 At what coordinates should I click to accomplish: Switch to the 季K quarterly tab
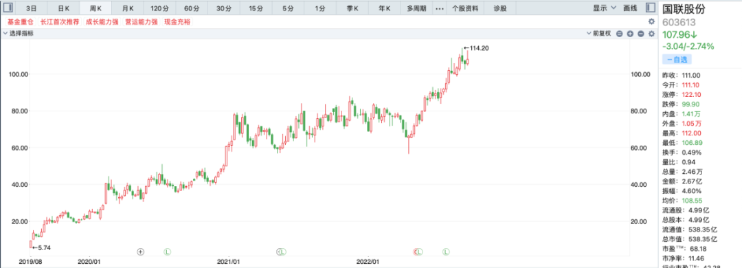(352, 8)
